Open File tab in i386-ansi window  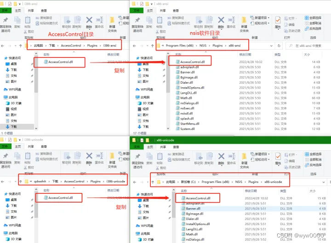(5, 11)
